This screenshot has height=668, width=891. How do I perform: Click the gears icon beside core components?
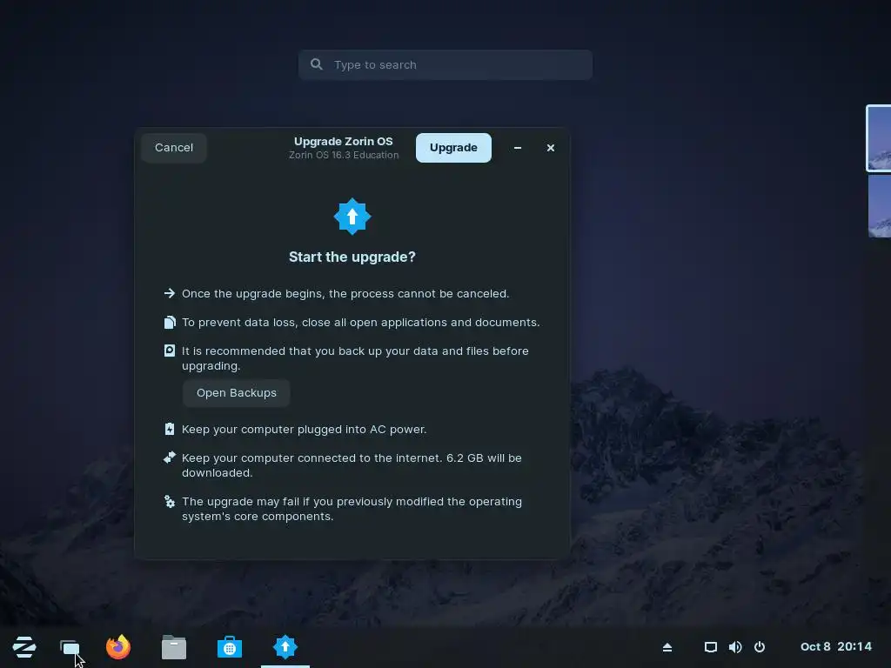(x=170, y=501)
